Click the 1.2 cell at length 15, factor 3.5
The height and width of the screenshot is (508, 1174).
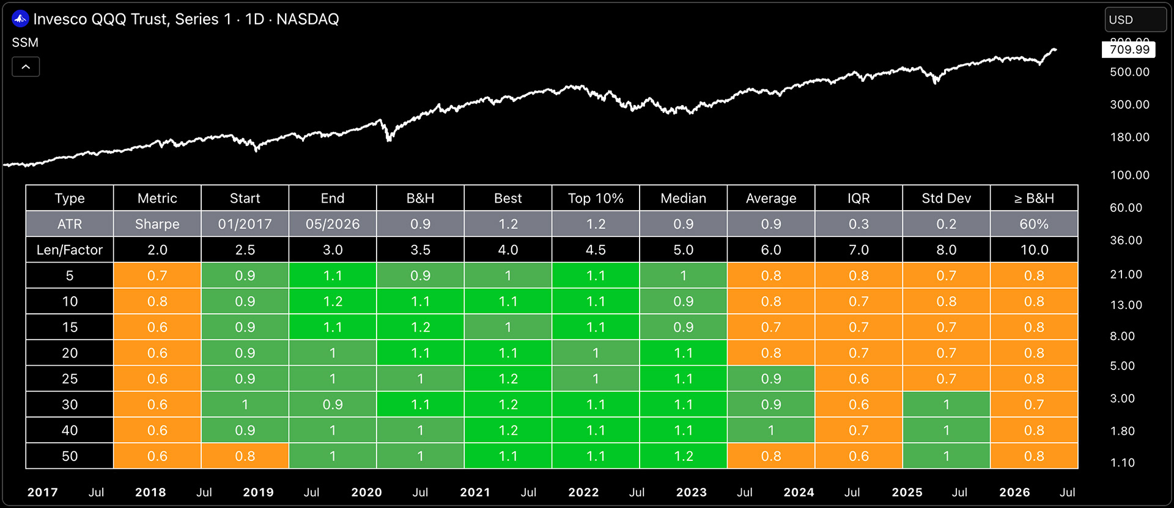point(421,327)
